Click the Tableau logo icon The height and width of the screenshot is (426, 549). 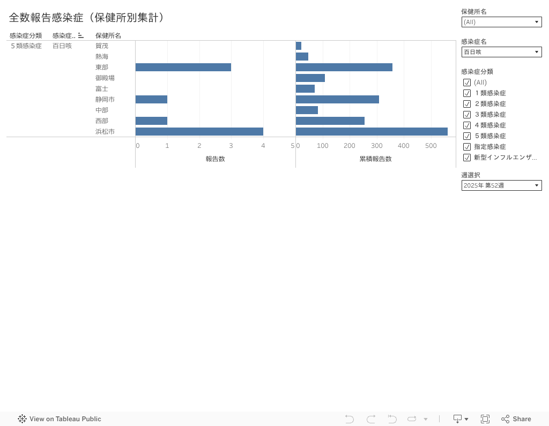click(22, 418)
